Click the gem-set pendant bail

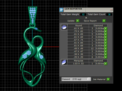[x=33, y=16]
